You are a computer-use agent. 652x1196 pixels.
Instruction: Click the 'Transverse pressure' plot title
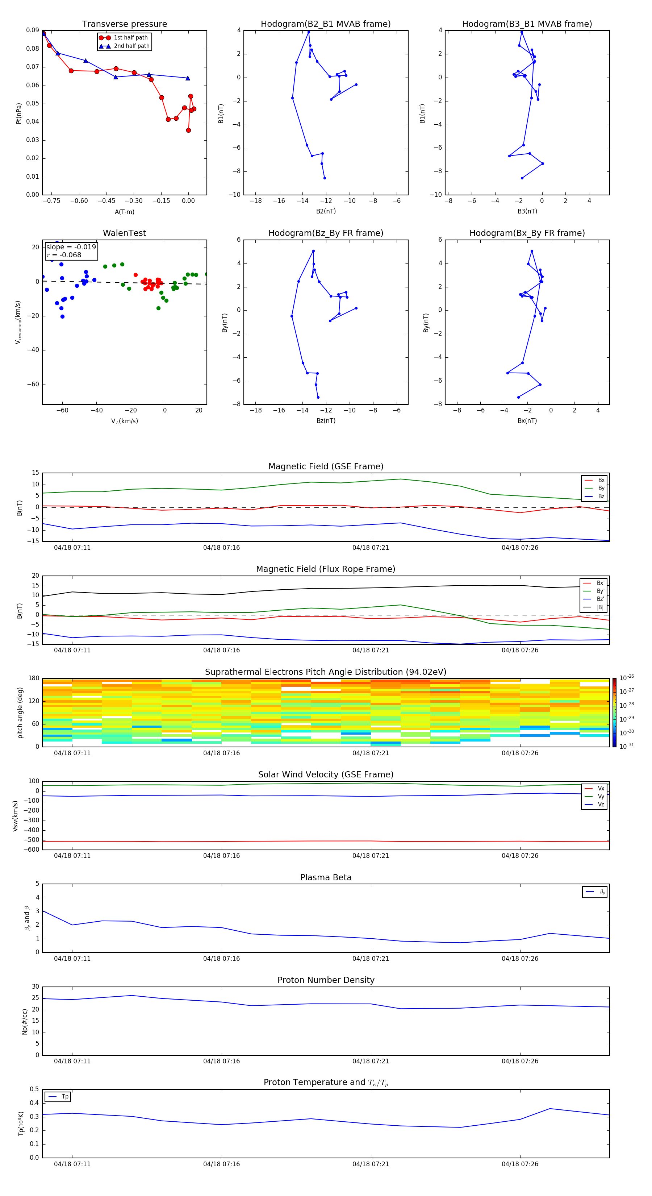pos(124,24)
